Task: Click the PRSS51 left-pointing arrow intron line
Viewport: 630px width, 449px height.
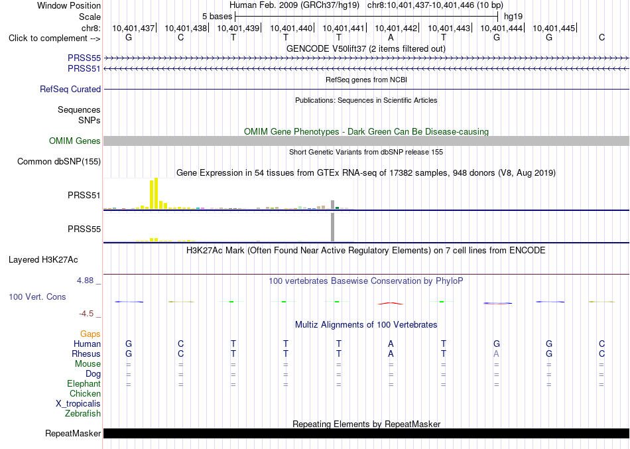Action: pyautogui.click(x=366, y=69)
